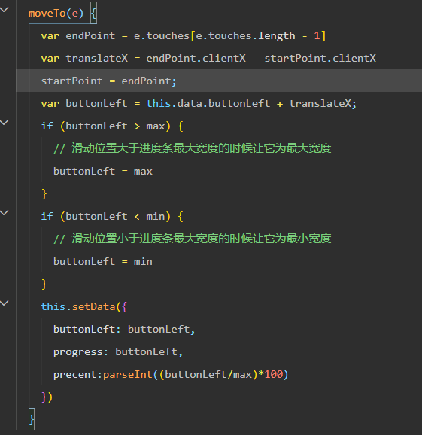Collapse the if buttonLeft > max block

(5, 123)
